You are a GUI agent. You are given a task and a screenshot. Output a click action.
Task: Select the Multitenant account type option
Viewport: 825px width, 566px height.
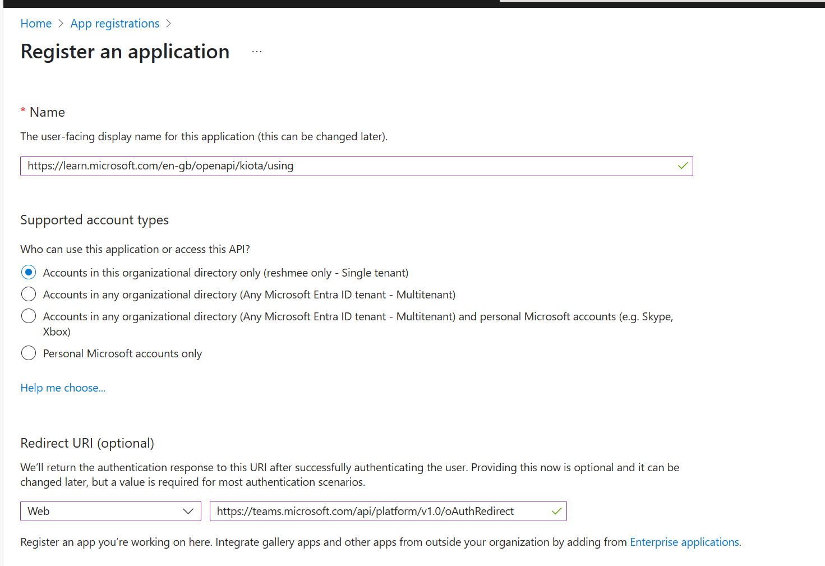(x=29, y=294)
